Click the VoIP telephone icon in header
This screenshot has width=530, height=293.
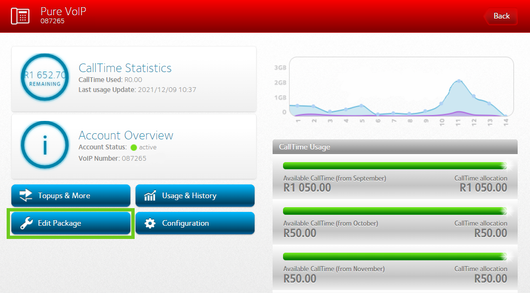[20, 16]
